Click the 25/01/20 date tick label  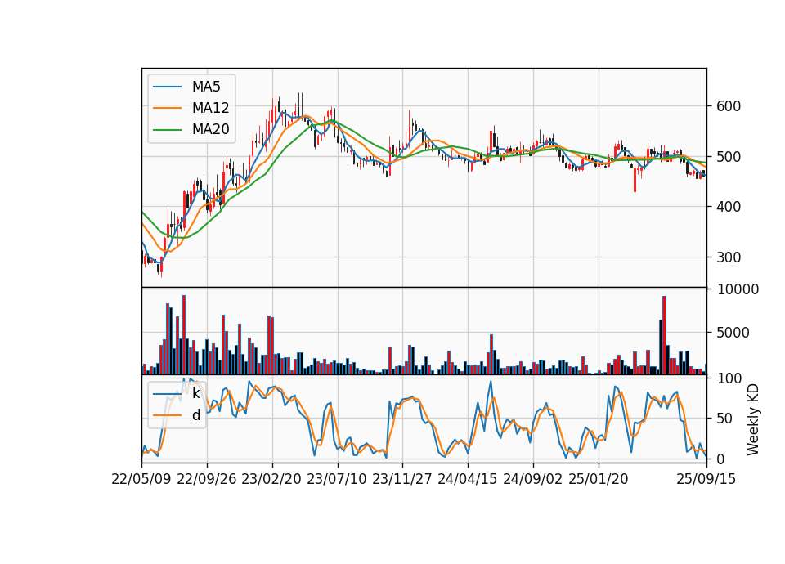[x=599, y=479]
